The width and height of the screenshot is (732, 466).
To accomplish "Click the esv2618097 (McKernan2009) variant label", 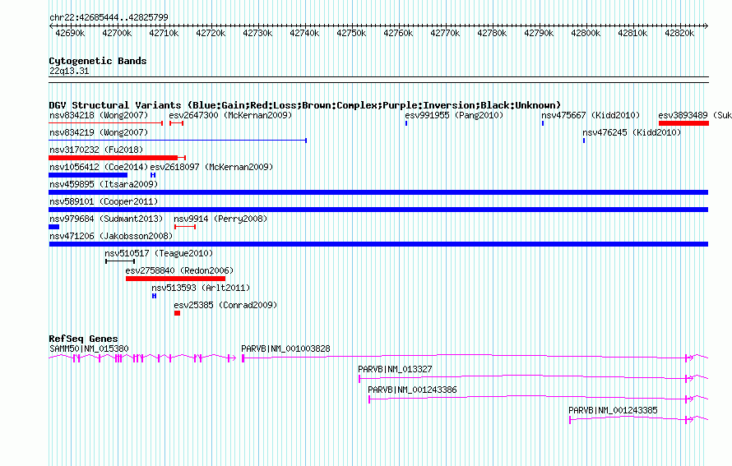I will (211, 167).
